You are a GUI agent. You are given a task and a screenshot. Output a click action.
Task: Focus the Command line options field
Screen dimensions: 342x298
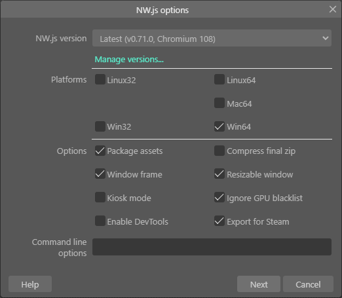pos(212,247)
